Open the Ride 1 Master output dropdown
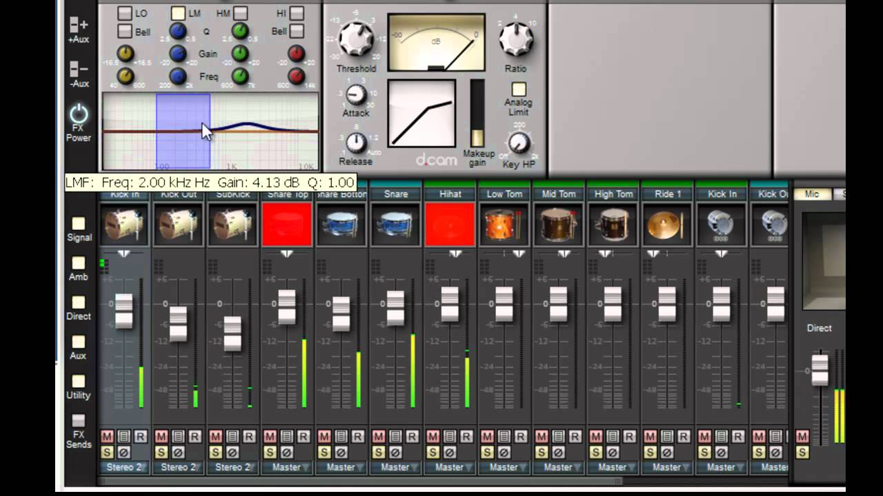Viewport: 883px width, 496px height. (667, 467)
